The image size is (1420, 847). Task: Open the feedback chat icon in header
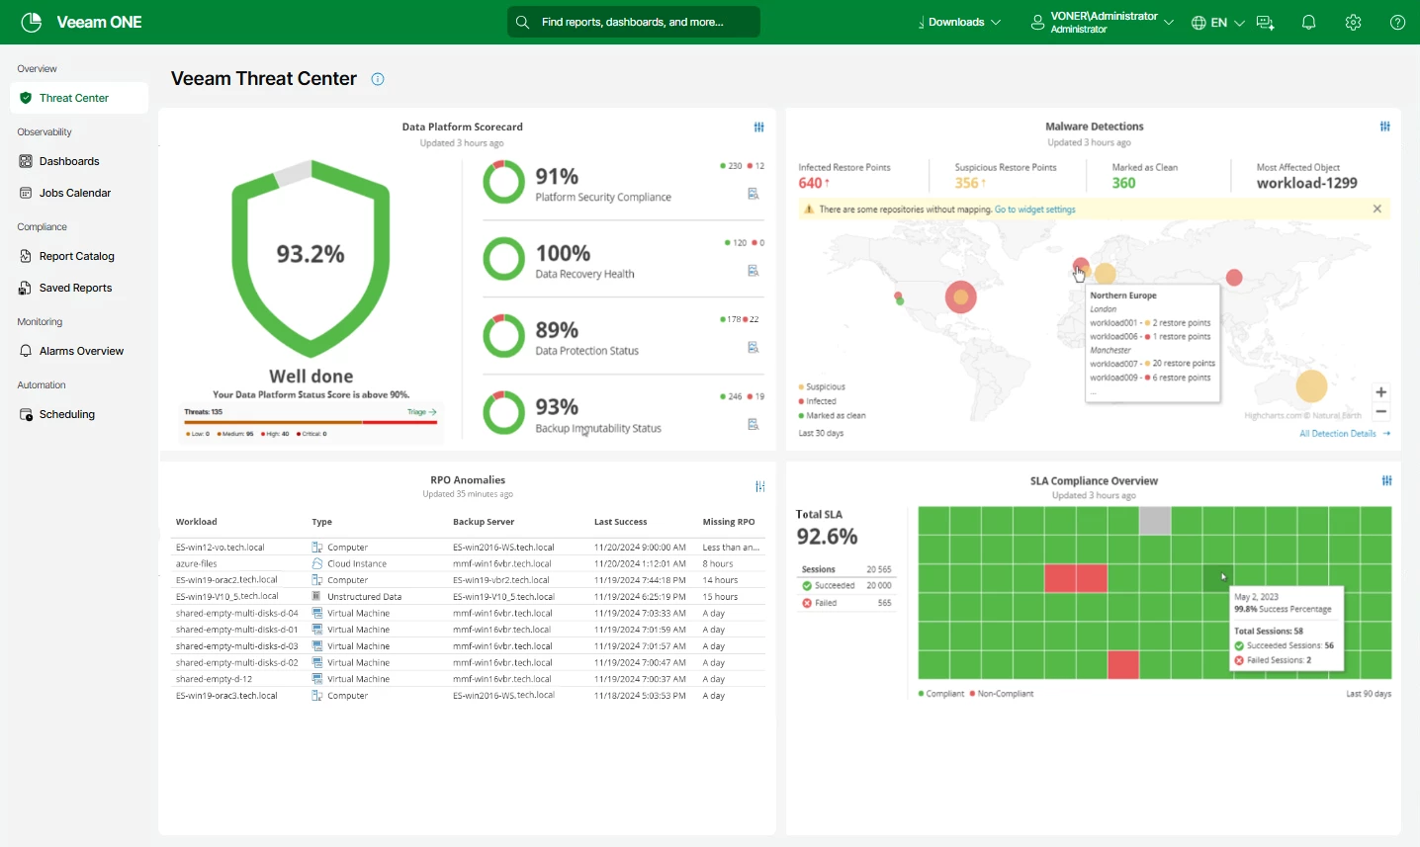pos(1265,23)
